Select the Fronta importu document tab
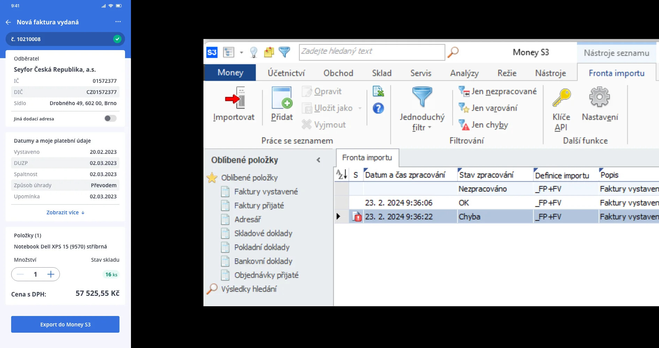The image size is (659, 348). pyautogui.click(x=367, y=158)
